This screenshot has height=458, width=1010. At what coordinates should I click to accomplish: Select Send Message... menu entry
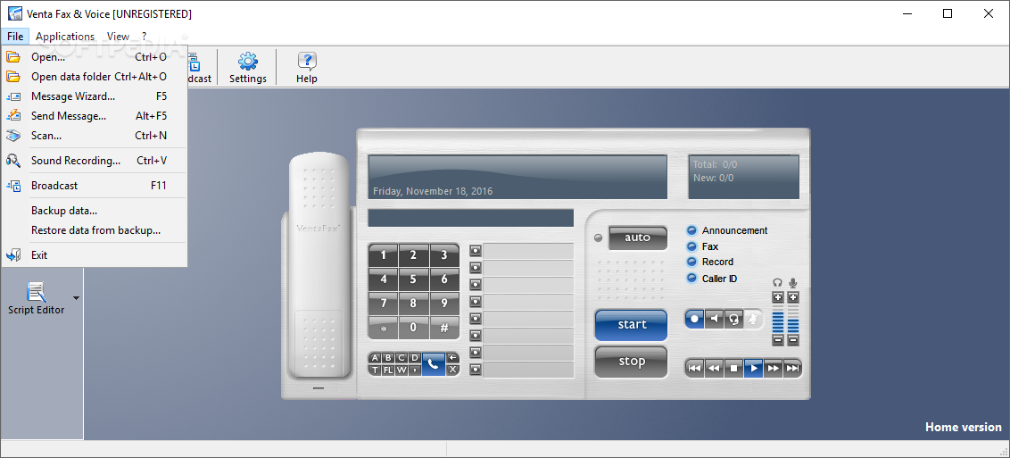tap(94, 116)
